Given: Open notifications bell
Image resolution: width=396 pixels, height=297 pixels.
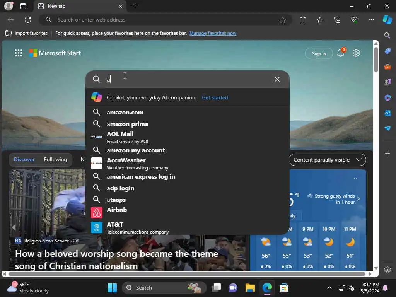Looking at the screenshot, I should (341, 53).
